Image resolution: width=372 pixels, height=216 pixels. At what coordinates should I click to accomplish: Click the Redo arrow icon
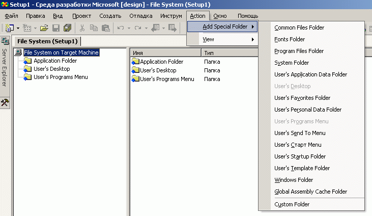coord(138,28)
